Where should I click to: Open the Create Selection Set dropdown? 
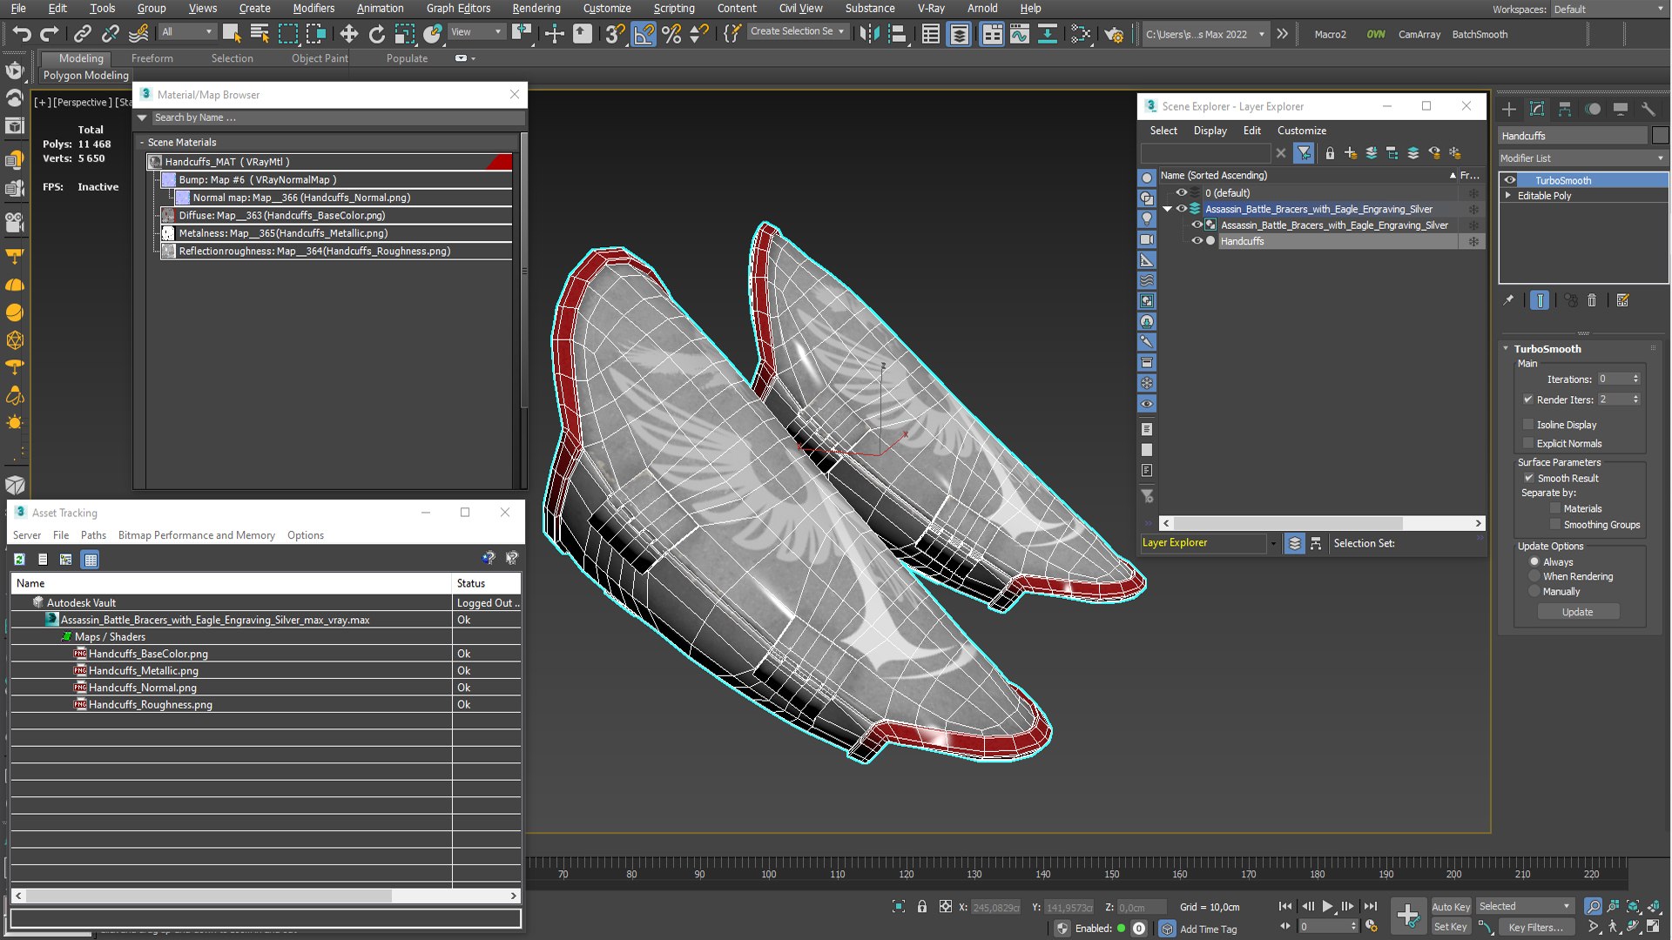[x=797, y=31]
